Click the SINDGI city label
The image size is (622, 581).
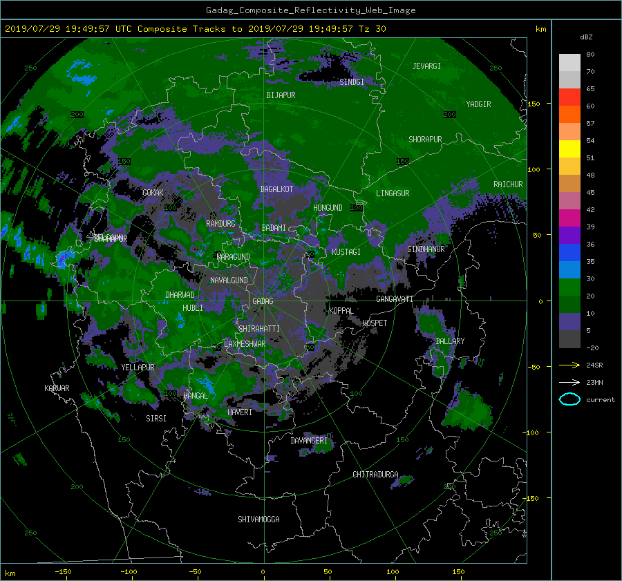[x=352, y=82]
